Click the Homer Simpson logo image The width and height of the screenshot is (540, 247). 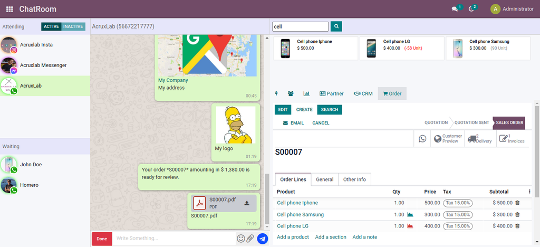click(x=236, y=125)
